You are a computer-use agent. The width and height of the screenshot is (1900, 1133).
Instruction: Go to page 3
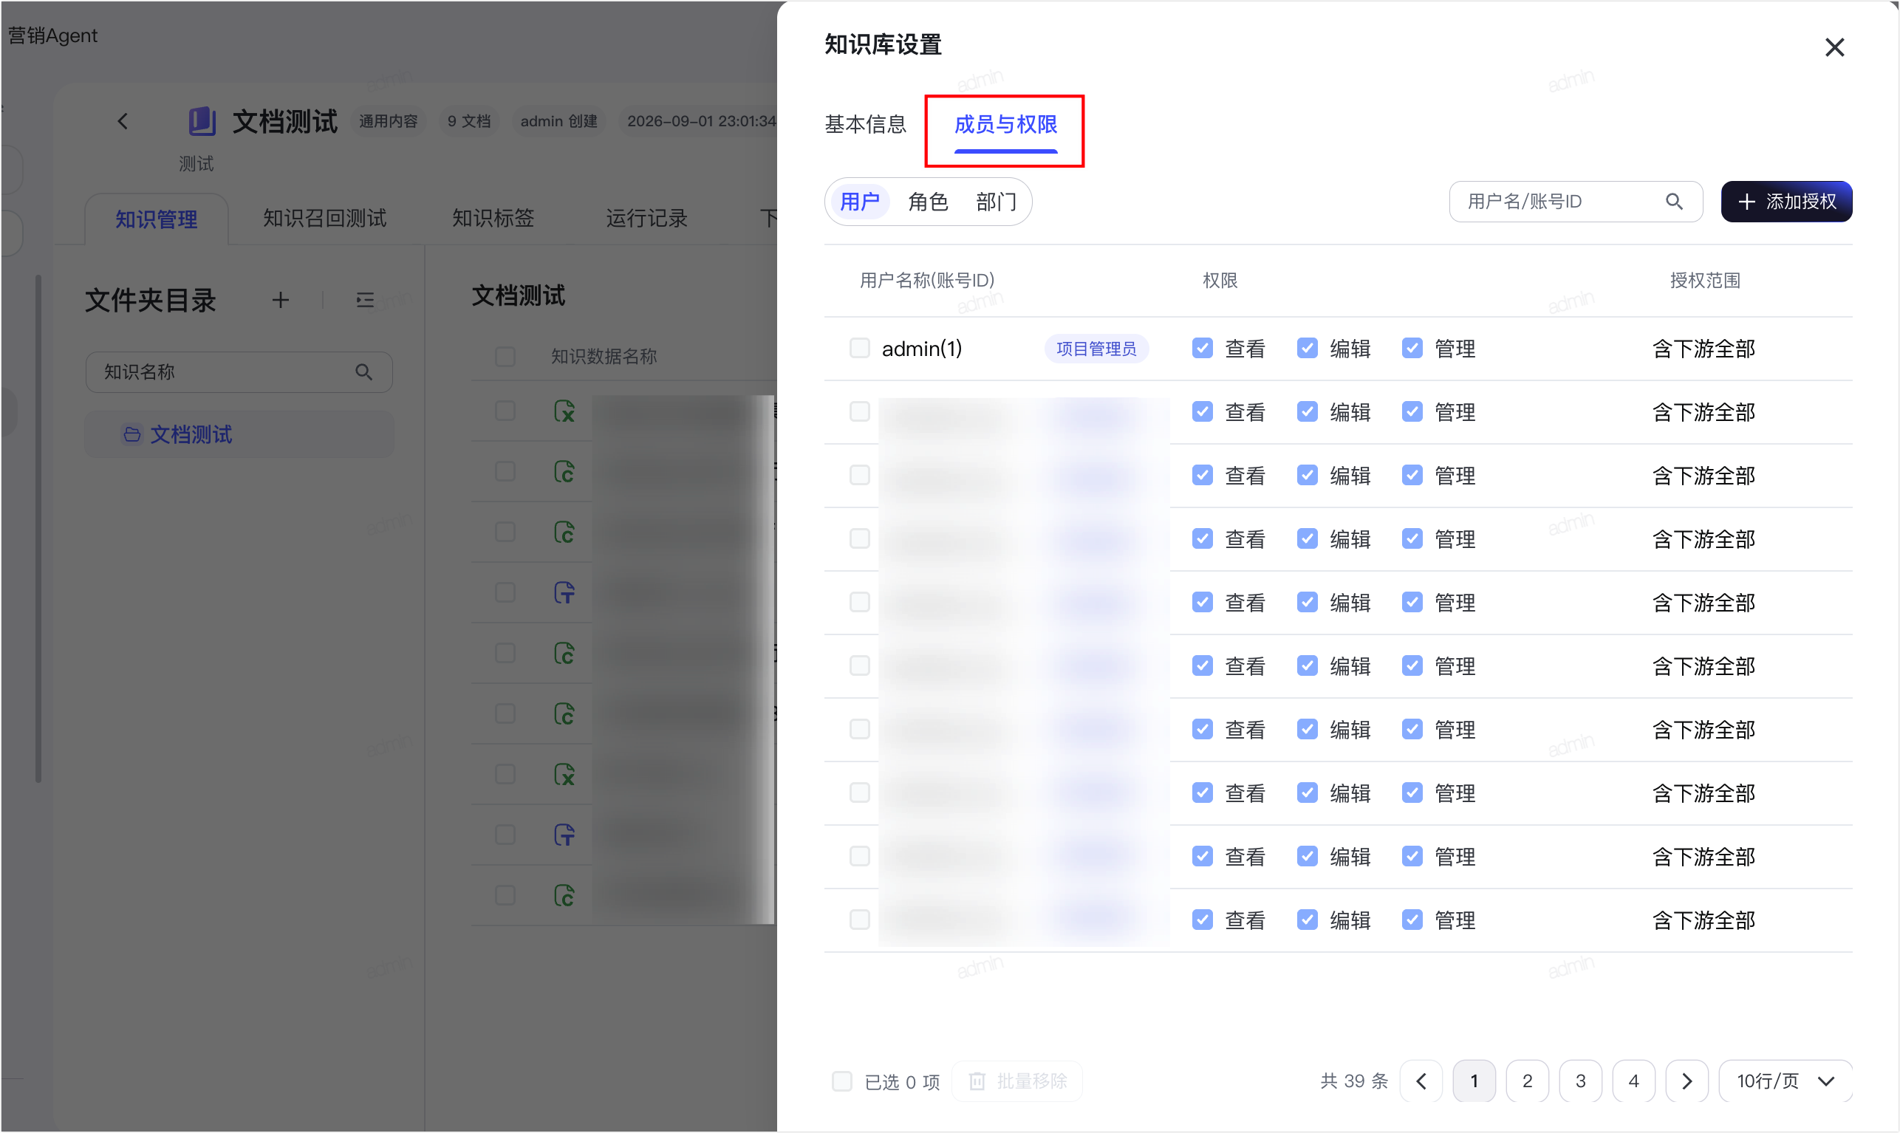(1579, 1081)
